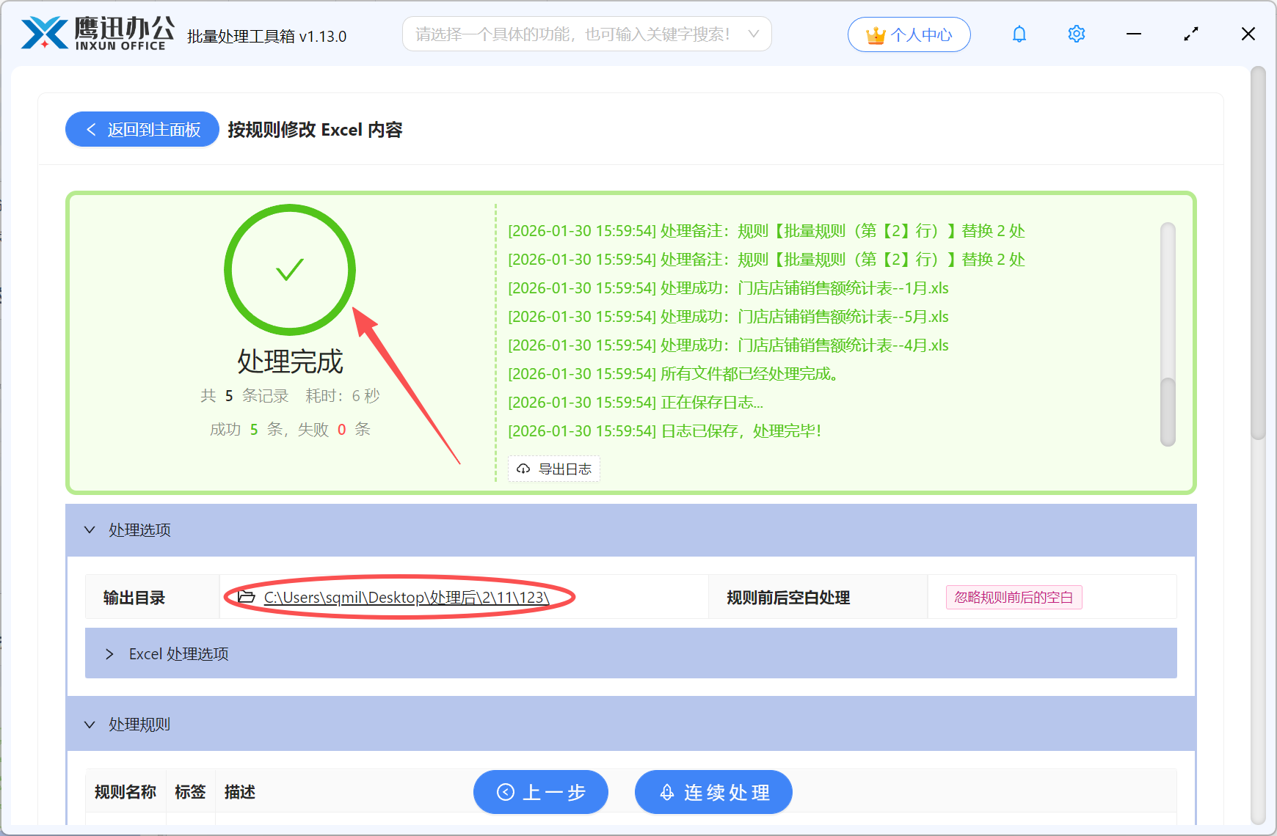Open settings with the gear icon
The width and height of the screenshot is (1277, 836).
tap(1076, 34)
